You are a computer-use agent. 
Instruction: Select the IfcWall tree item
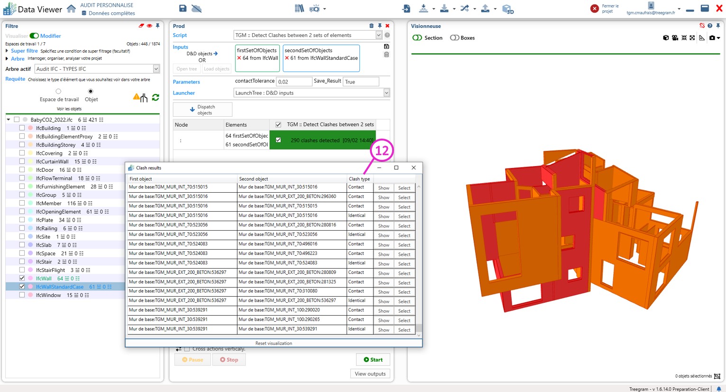44,279
